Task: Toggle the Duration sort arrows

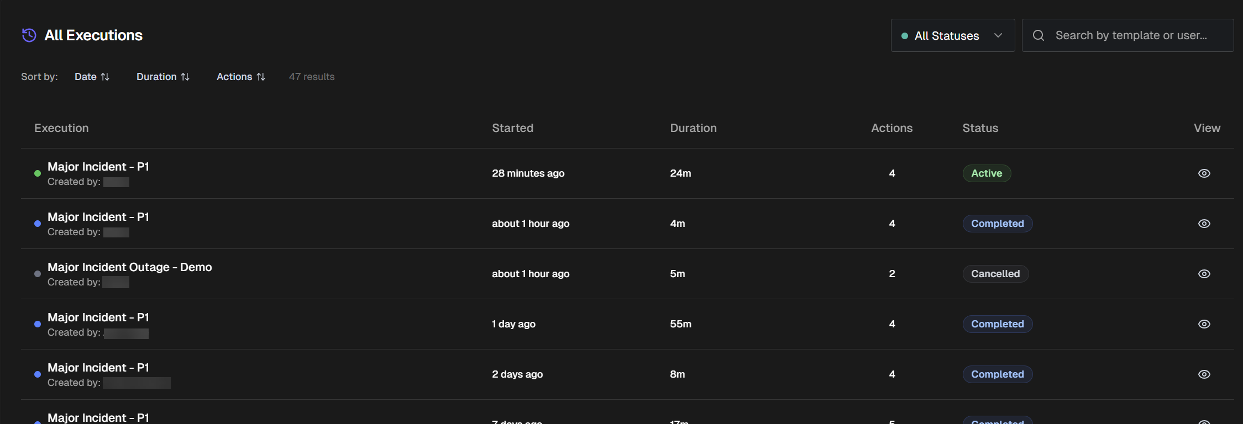Action: tap(186, 76)
